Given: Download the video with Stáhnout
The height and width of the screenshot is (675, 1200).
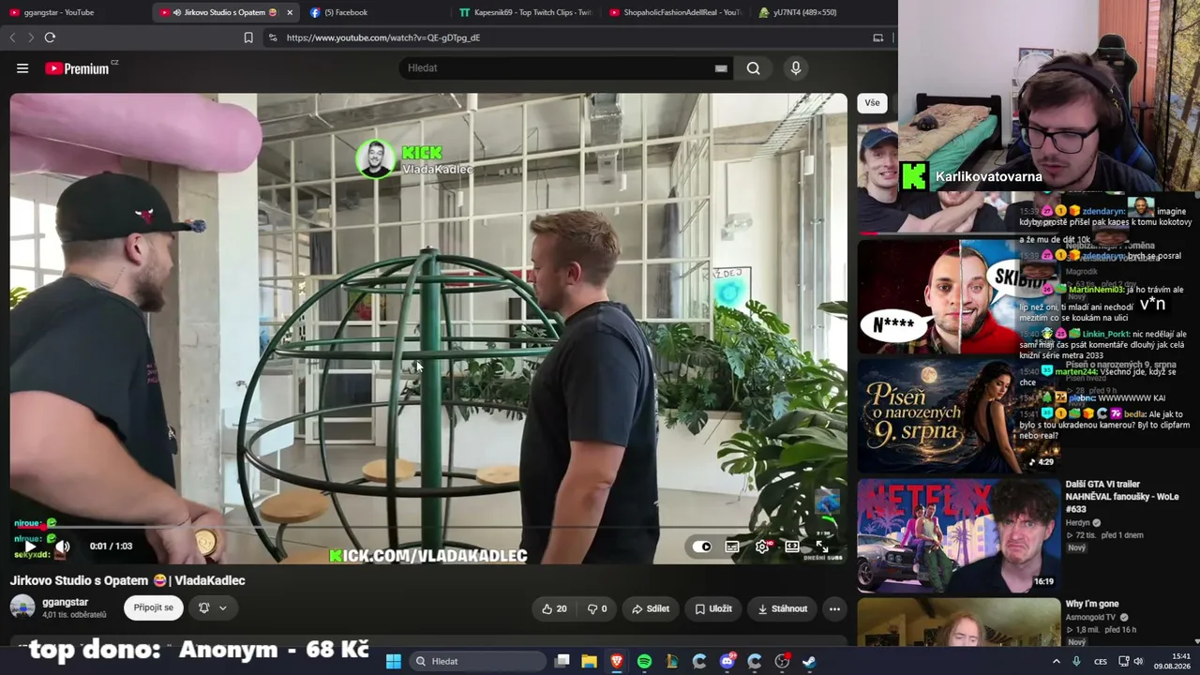Looking at the screenshot, I should coord(782,608).
